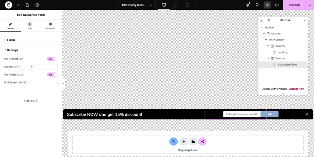The height and width of the screenshot is (157, 314).
Task: Toggle the Use Redirect Url switch
Action: point(52,59)
